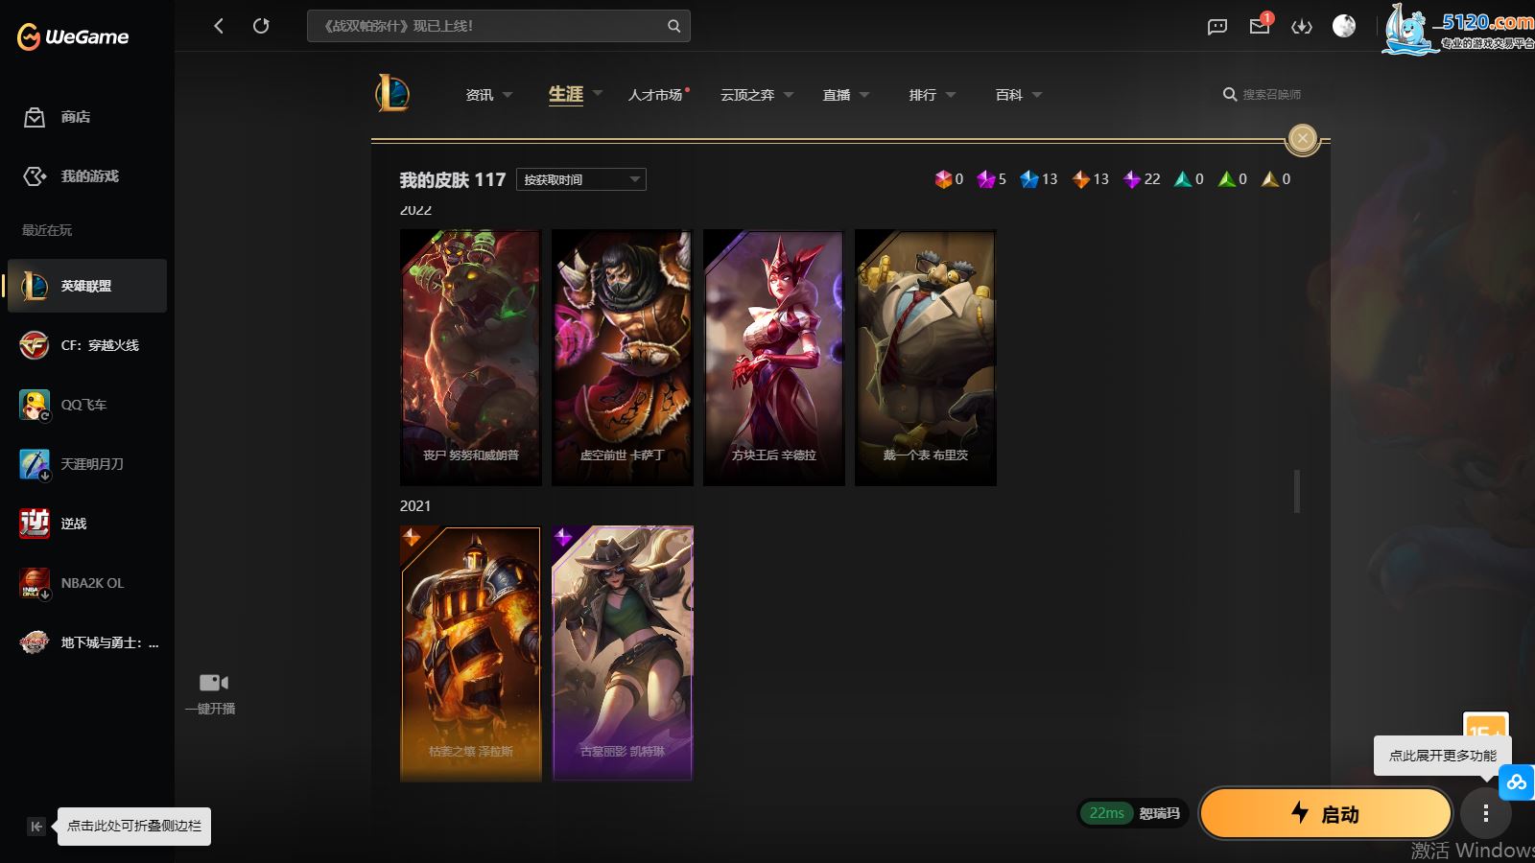Open the download manager icon
The width and height of the screenshot is (1535, 863).
pos(1302,26)
